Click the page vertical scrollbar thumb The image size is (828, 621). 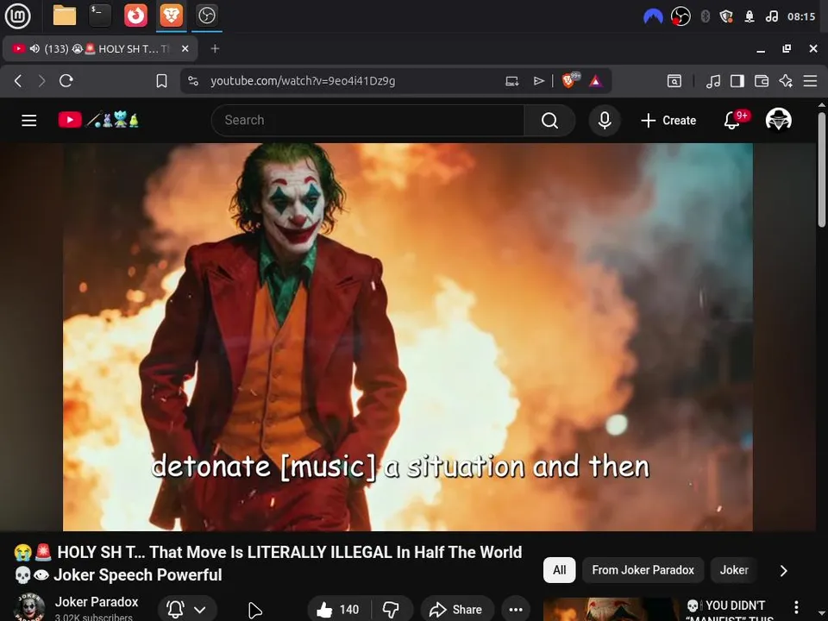(x=822, y=170)
